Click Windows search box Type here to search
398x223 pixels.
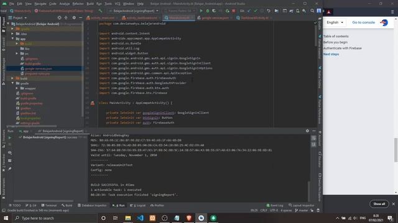pos(55,218)
